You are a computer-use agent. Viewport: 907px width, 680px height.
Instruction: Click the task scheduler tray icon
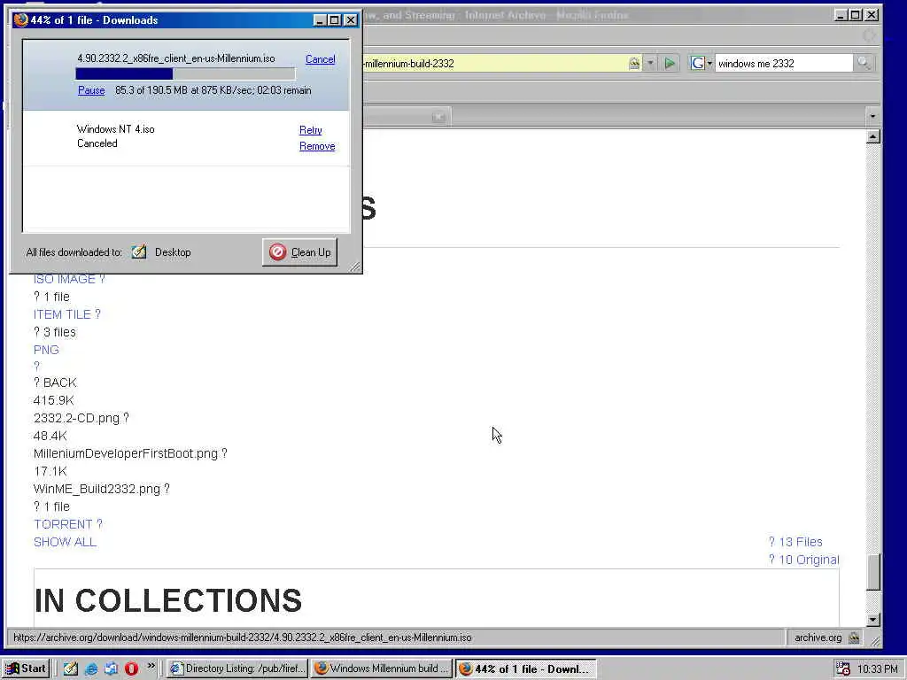[x=843, y=668]
